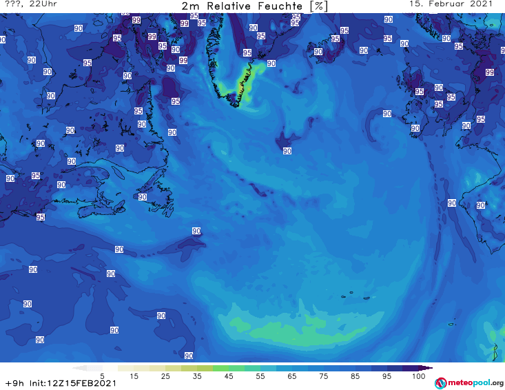
Task: Select the '2m Relative Feuchte [%]' title
Action: (x=255, y=6)
